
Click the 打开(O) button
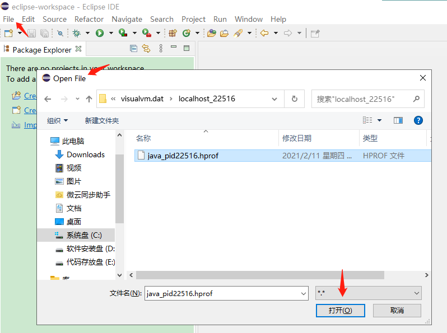341,311
